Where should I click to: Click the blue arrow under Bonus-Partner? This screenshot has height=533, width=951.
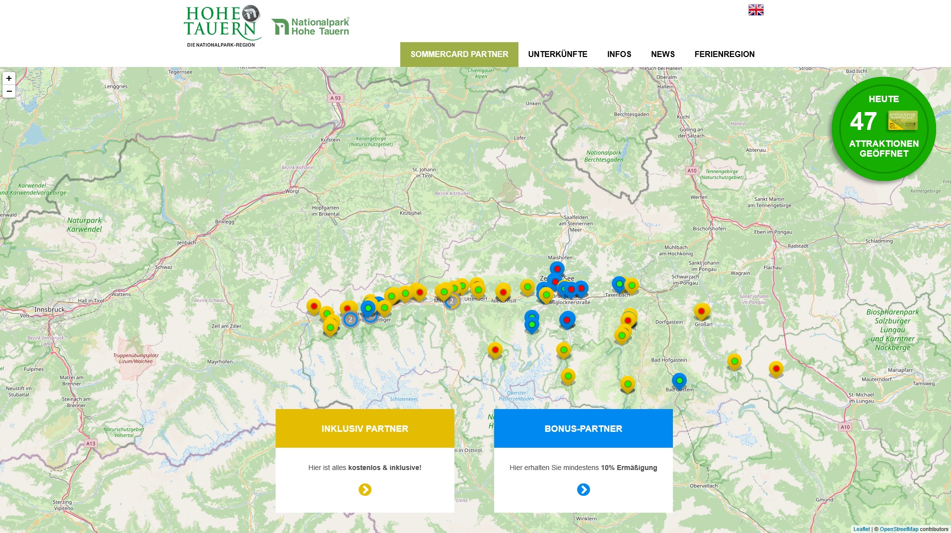(x=584, y=490)
